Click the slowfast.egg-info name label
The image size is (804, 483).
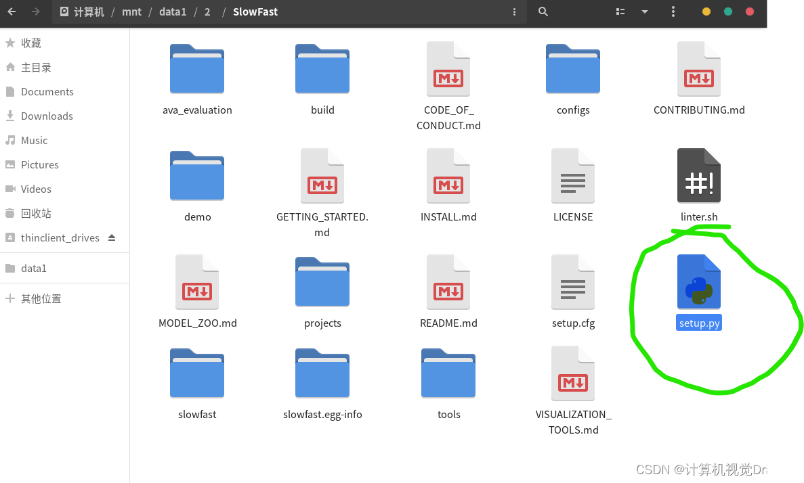pos(322,415)
